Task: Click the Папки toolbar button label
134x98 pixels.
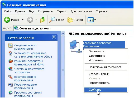Action: coord(79,20)
